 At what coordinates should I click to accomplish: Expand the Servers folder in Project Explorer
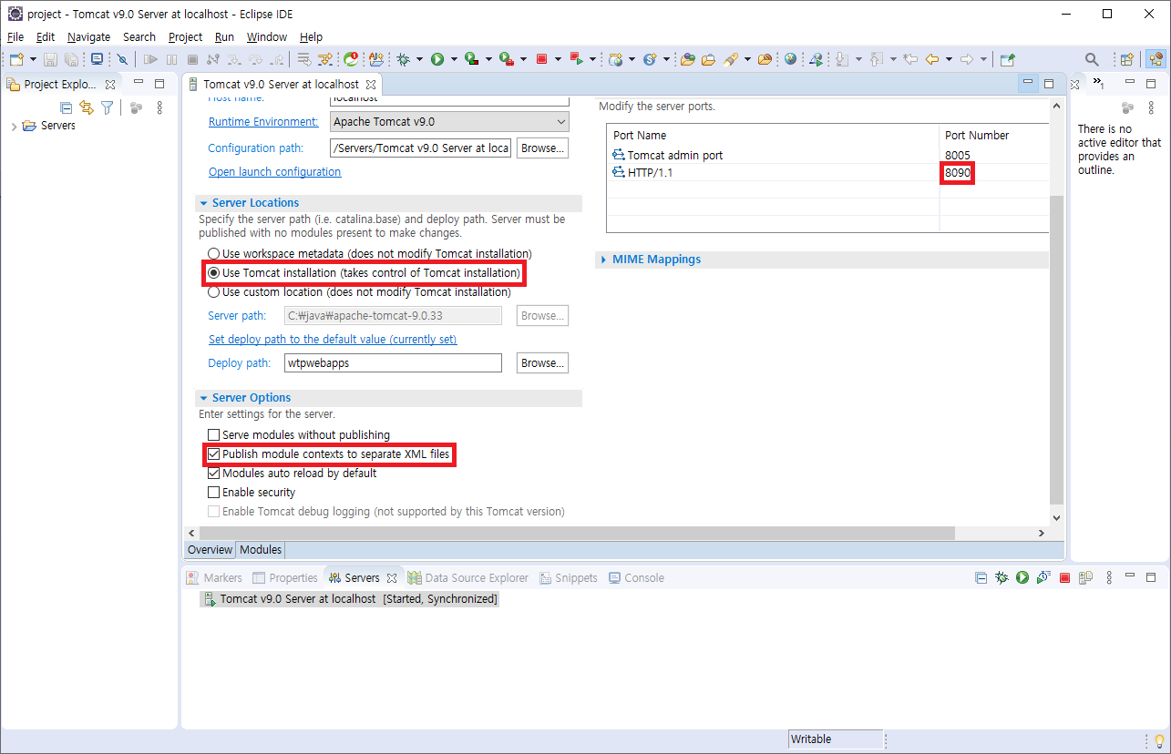14,126
